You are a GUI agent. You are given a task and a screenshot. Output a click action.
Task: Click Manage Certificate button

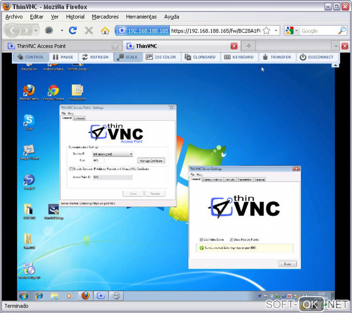click(x=151, y=161)
